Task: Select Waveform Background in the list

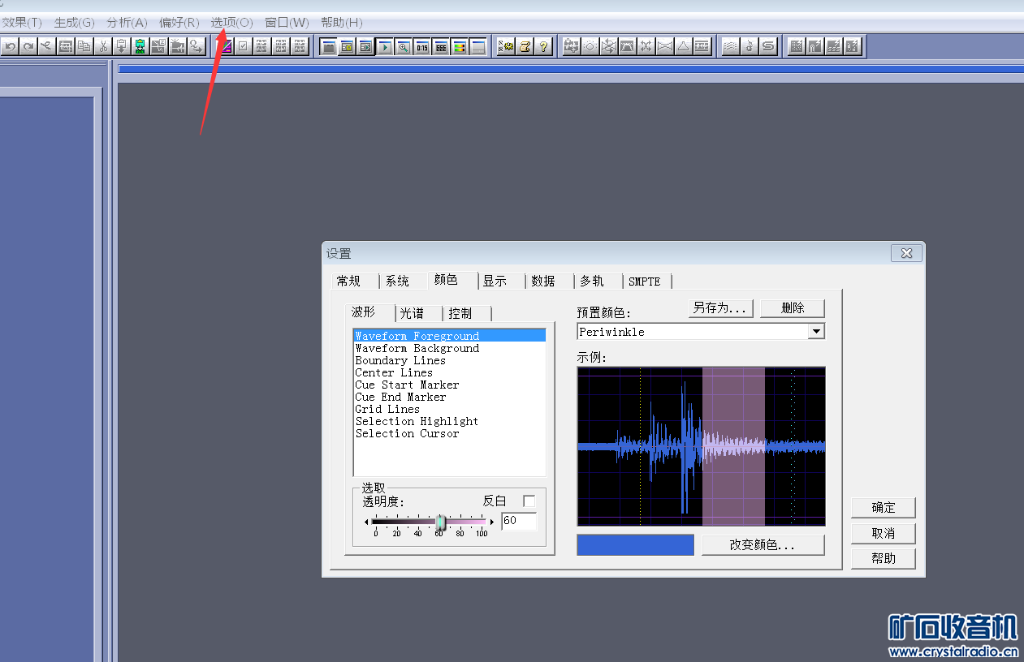Action: pyautogui.click(x=417, y=348)
